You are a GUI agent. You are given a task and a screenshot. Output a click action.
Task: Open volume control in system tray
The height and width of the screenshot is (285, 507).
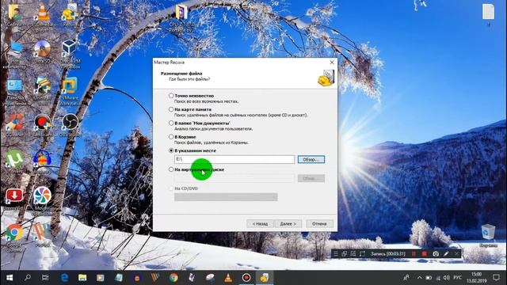pyautogui.click(x=447, y=278)
